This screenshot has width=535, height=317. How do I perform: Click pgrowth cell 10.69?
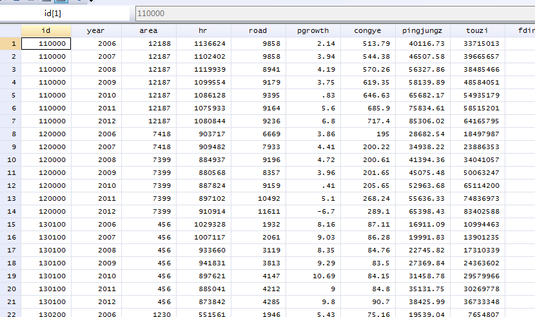tap(313, 276)
